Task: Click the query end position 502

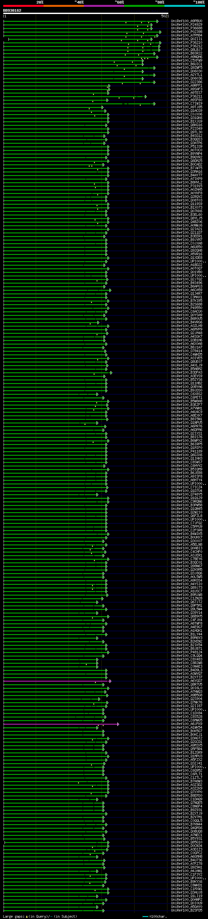Action: (164, 16)
